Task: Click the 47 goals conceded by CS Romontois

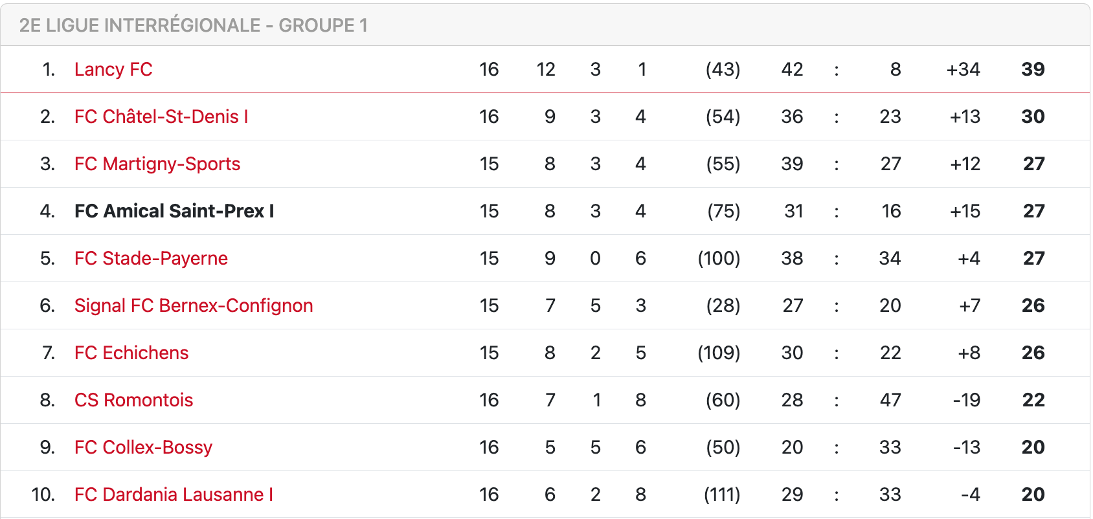Action: 890,400
